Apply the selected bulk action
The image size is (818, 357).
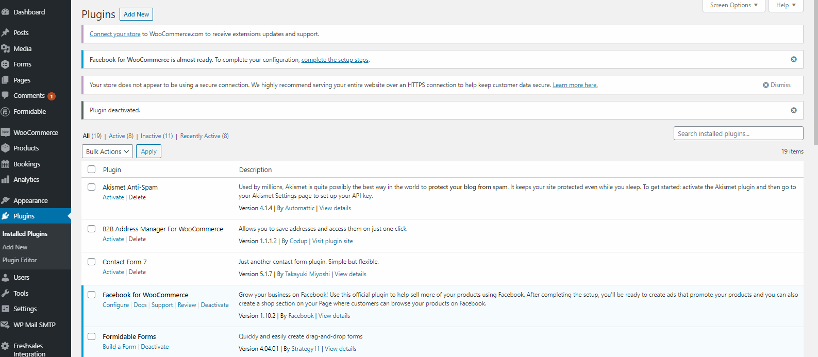[149, 151]
